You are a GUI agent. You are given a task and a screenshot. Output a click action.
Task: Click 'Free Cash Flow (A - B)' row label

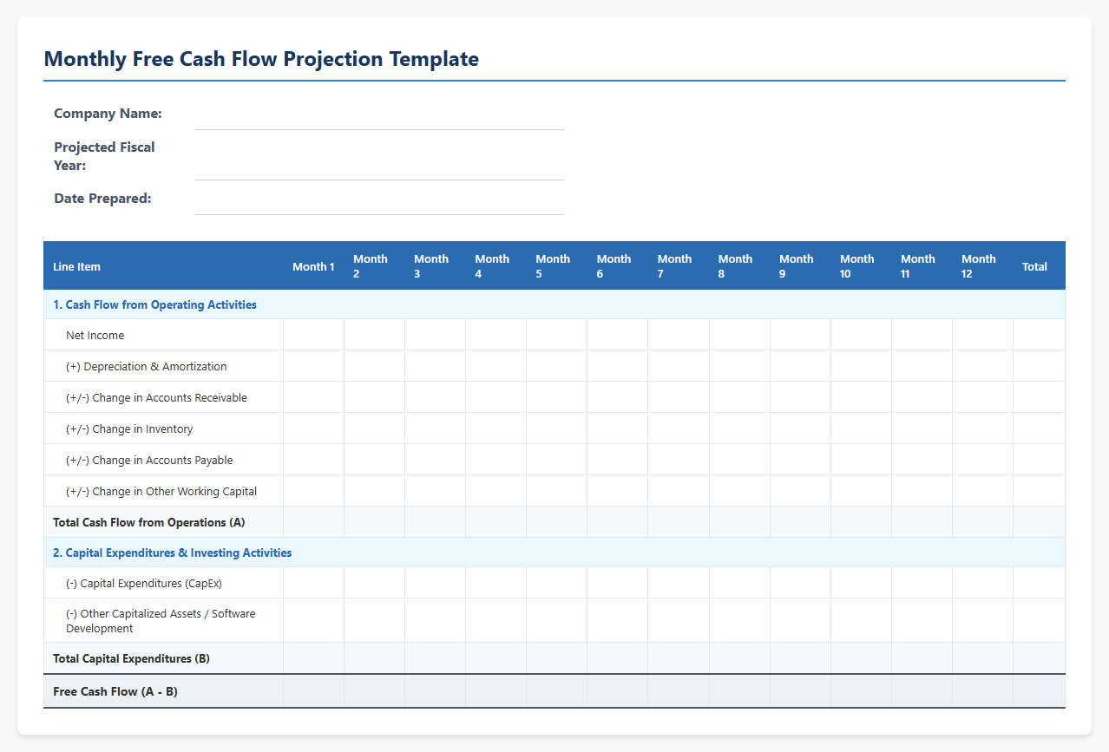115,691
